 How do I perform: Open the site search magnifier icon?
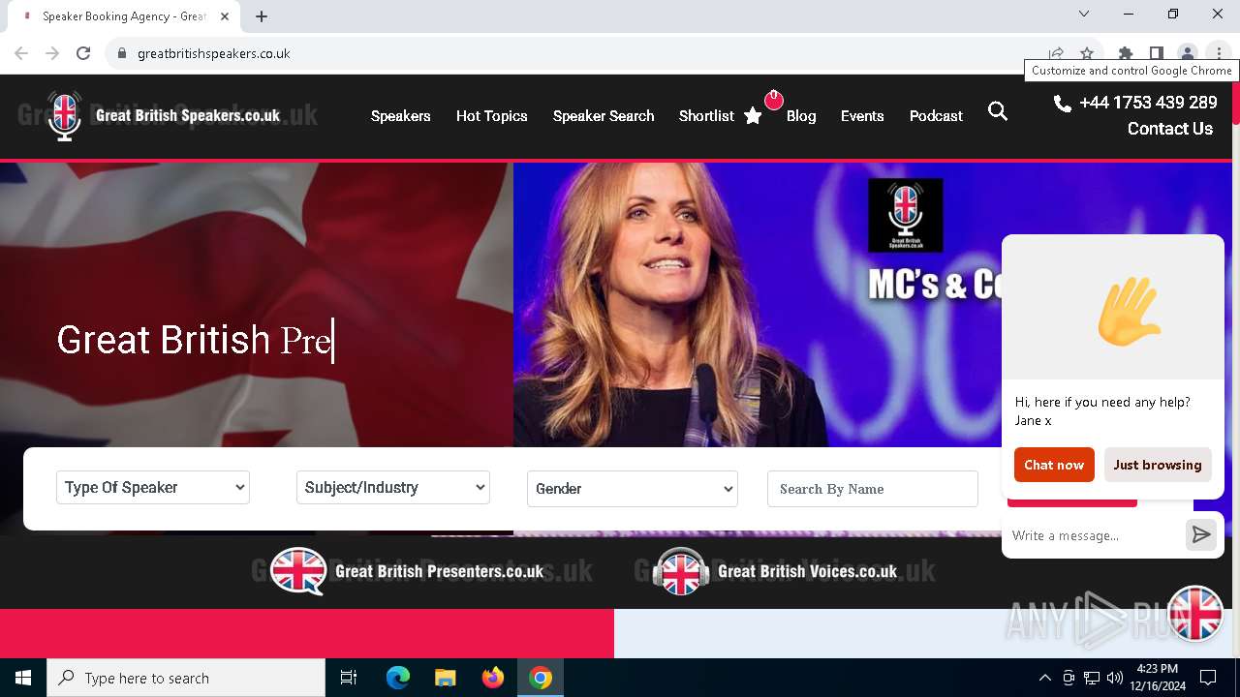click(x=998, y=112)
